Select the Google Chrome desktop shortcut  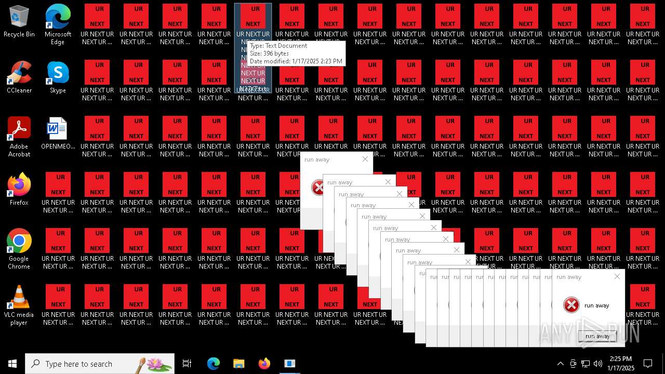pyautogui.click(x=19, y=249)
